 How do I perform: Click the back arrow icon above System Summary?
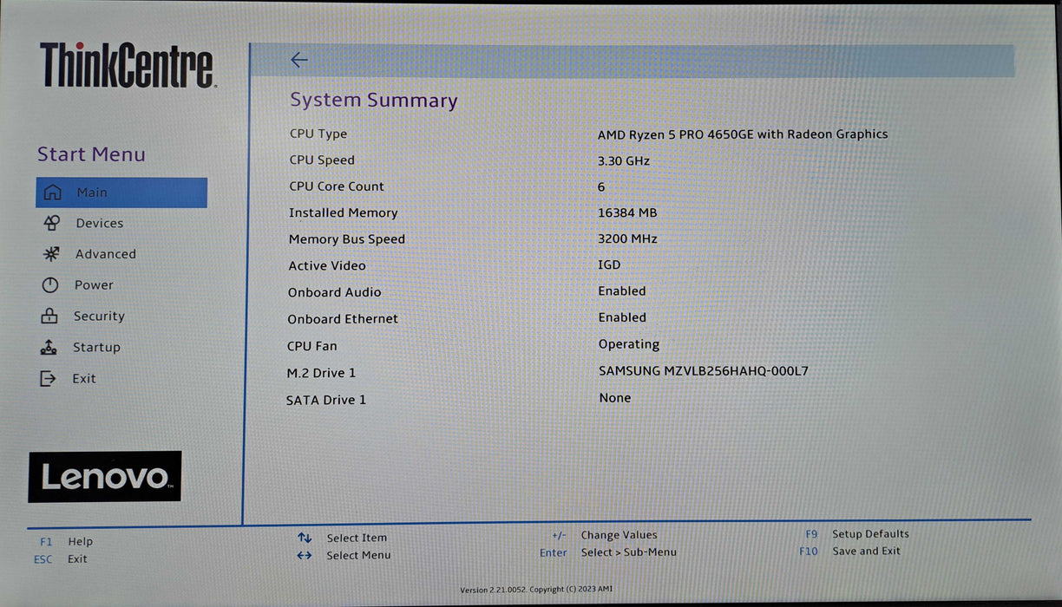tap(298, 60)
